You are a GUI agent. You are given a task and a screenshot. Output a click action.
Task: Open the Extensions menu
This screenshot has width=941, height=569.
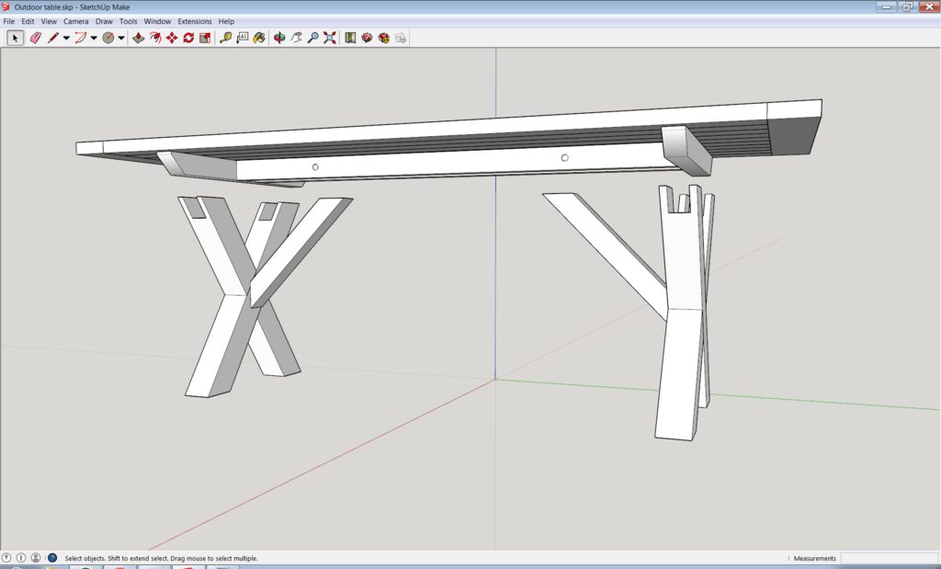pos(195,21)
